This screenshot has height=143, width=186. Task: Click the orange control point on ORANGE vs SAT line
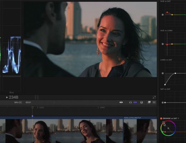click(165, 132)
